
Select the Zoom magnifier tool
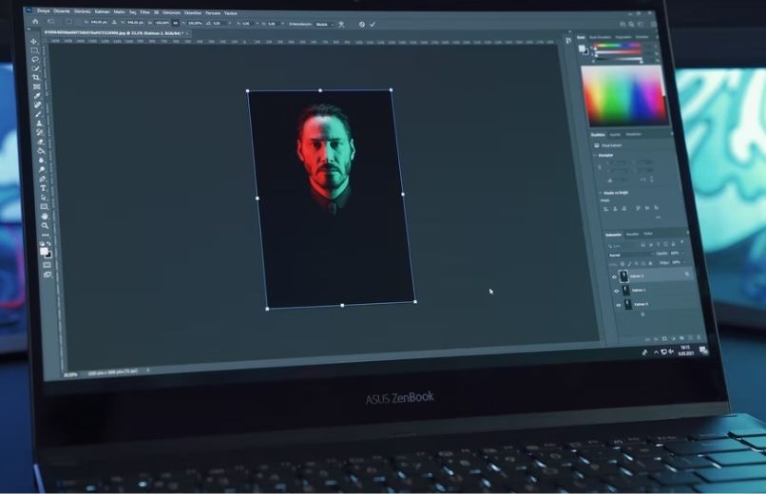45,225
